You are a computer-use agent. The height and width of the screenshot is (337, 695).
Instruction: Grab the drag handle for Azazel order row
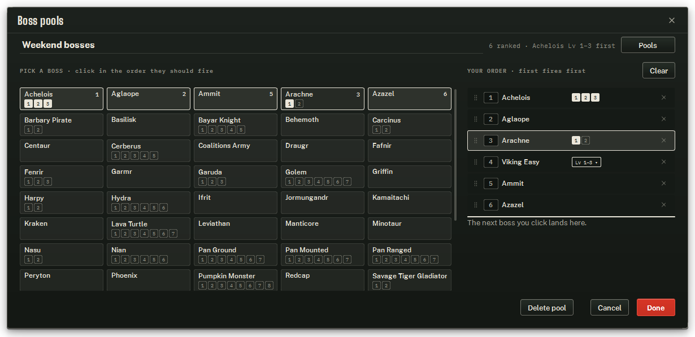point(476,205)
